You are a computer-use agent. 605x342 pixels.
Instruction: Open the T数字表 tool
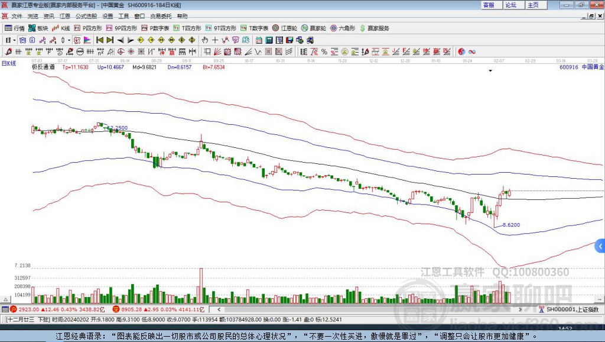(x=254, y=28)
